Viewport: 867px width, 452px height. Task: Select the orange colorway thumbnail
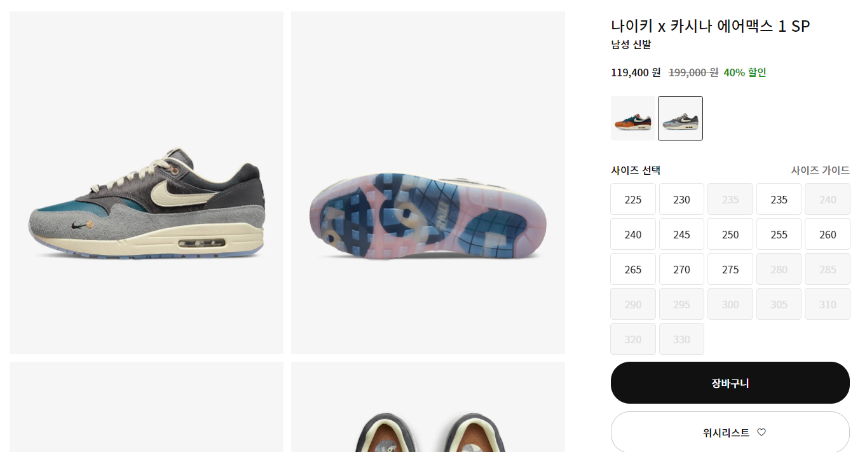tap(633, 118)
